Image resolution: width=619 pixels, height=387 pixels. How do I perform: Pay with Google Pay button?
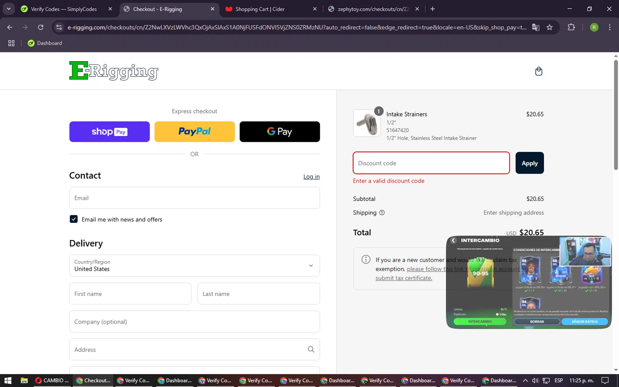point(280,132)
